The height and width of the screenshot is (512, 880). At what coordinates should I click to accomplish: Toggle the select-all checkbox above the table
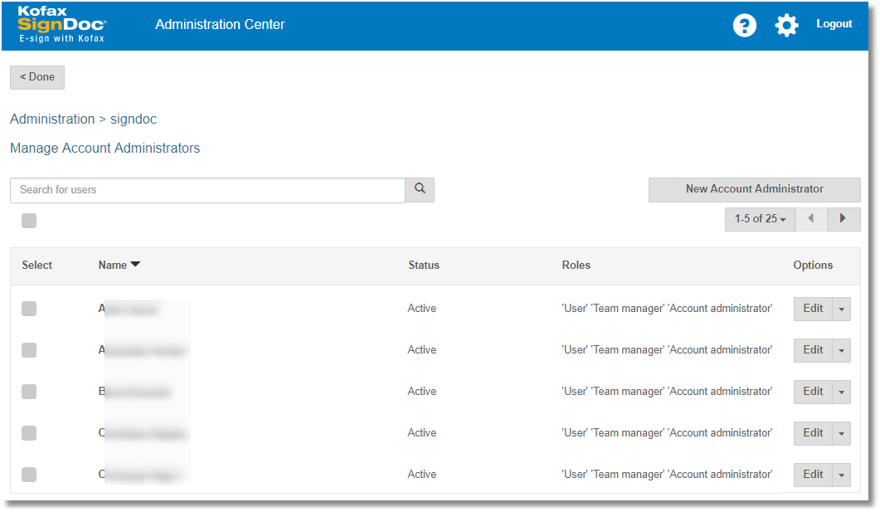29,221
